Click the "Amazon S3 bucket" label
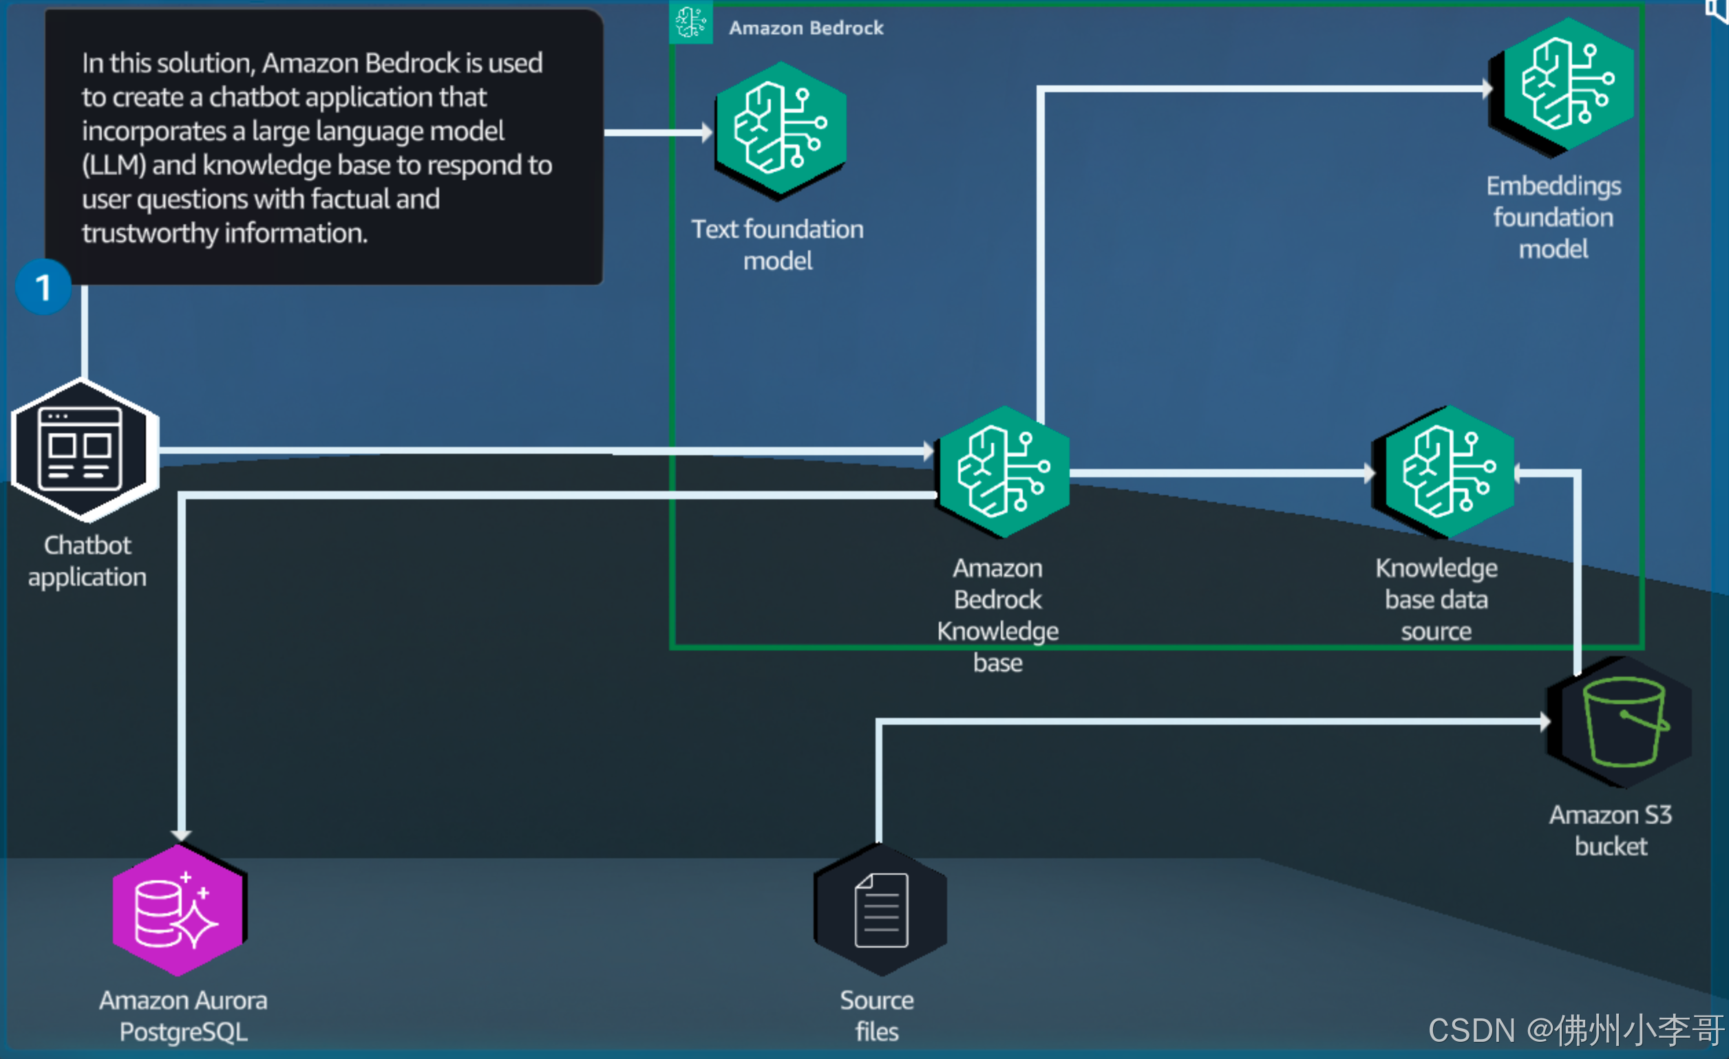1729x1059 pixels. click(1611, 831)
